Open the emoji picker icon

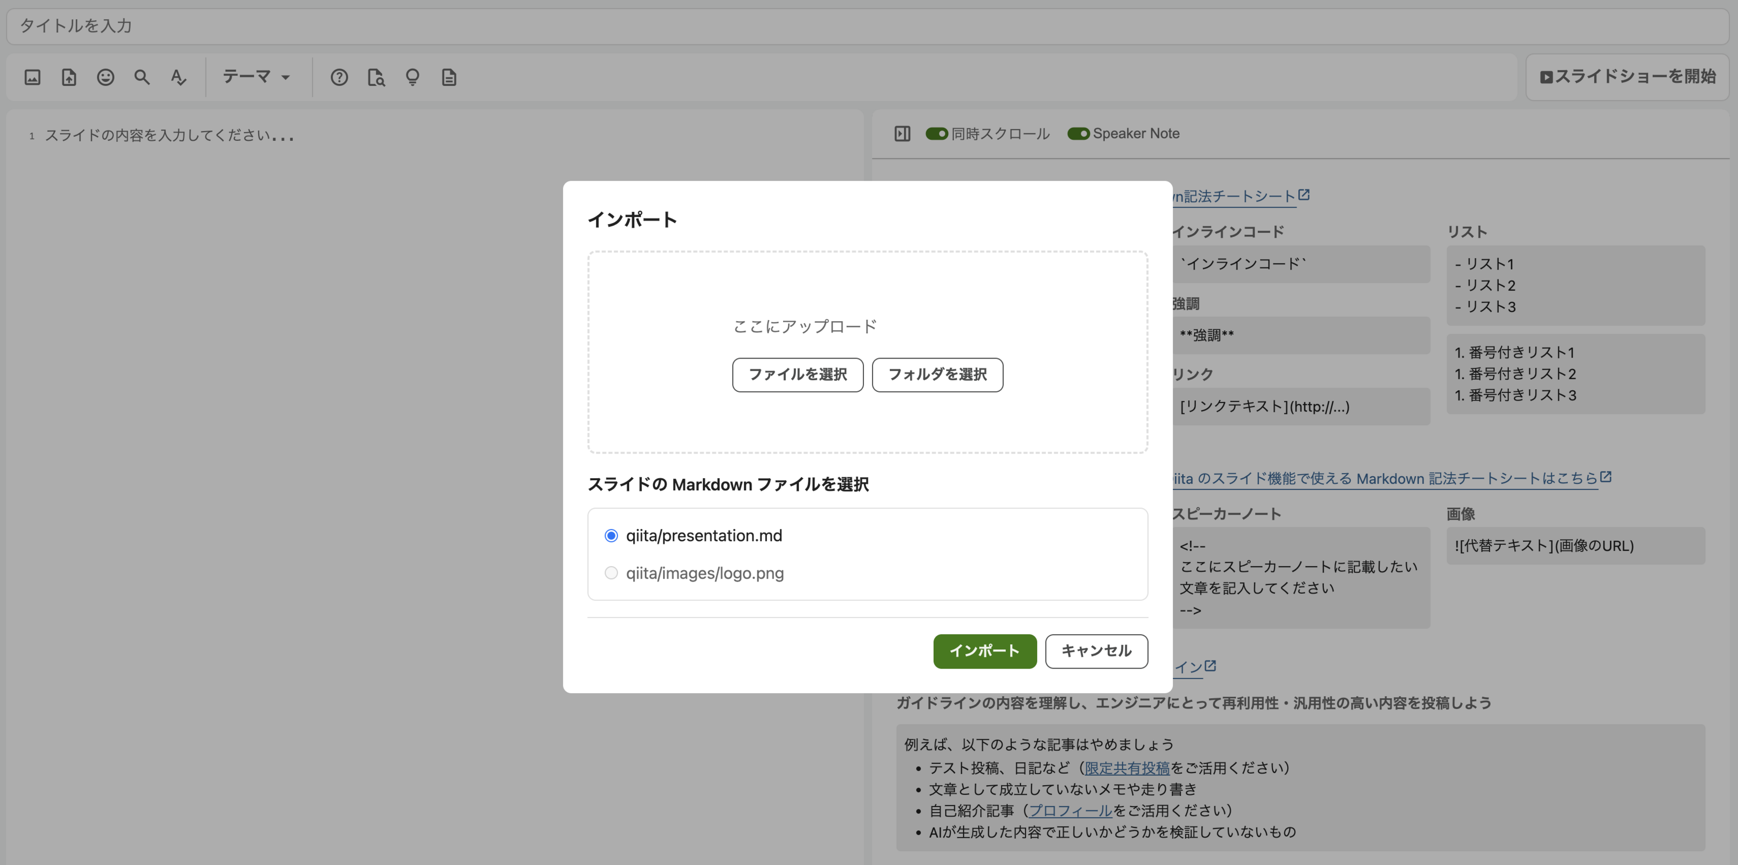[x=105, y=77]
